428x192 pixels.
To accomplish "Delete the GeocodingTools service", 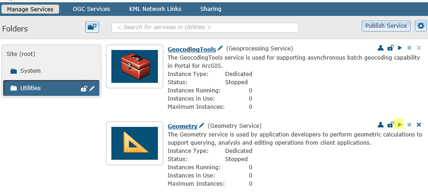I will [x=419, y=48].
